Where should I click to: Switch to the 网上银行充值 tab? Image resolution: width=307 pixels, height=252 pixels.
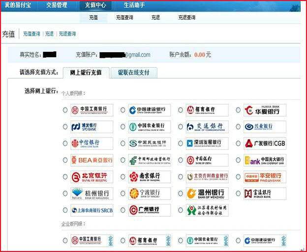click(x=86, y=72)
